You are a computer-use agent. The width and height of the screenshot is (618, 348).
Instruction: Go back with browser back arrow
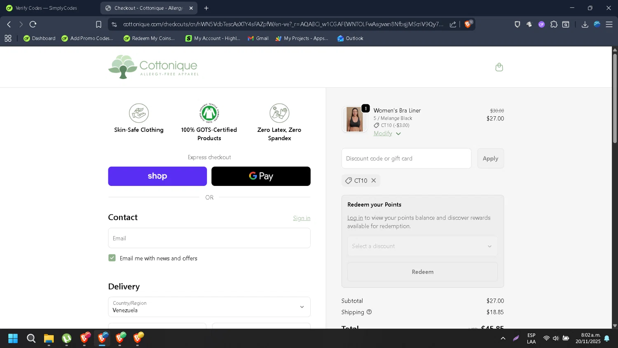tap(9, 24)
